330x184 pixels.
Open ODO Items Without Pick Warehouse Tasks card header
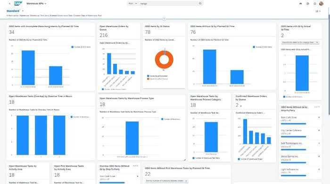click(x=187, y=171)
